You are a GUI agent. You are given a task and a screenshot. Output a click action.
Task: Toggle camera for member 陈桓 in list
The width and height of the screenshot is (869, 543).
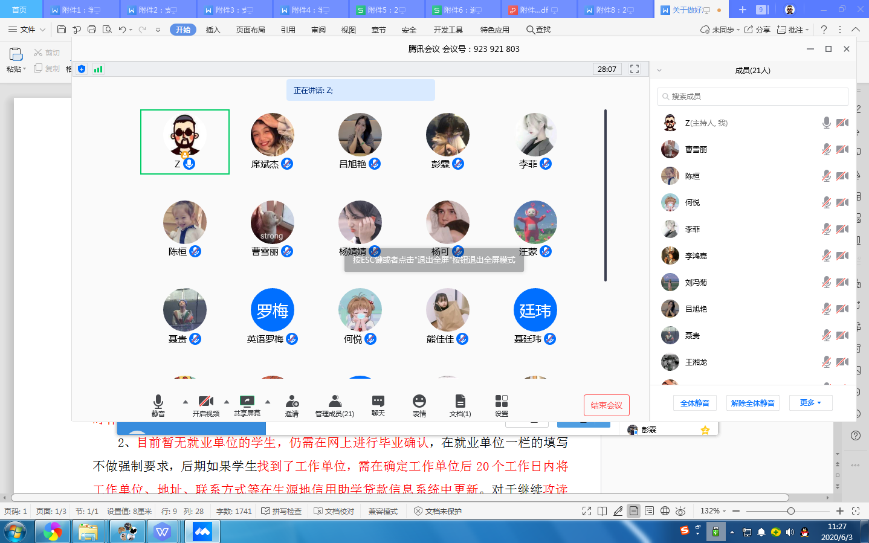coord(842,176)
